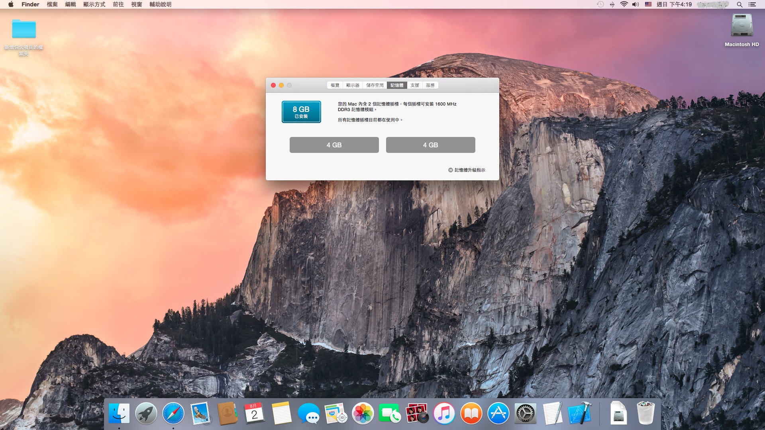The width and height of the screenshot is (765, 430).
Task: Click volume speaker icon in menu bar
Action: (636, 4)
